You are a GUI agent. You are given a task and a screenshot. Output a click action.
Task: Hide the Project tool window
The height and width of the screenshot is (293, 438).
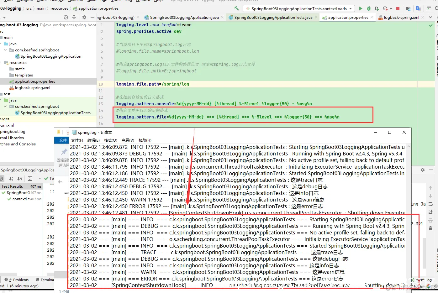[x=92, y=17]
